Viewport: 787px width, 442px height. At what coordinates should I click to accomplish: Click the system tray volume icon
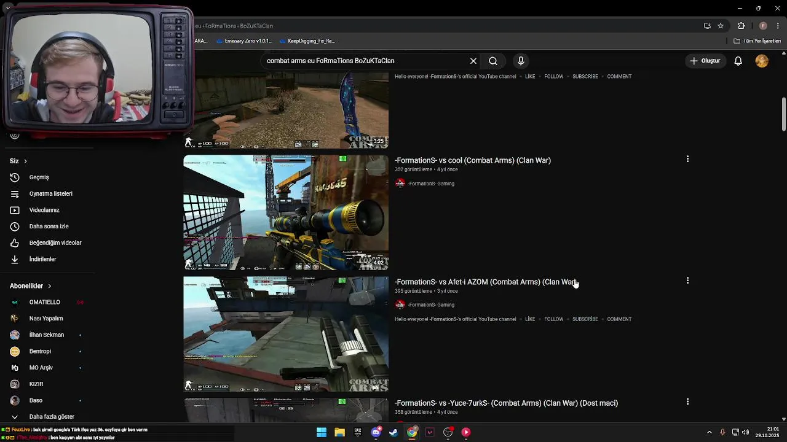pyautogui.click(x=745, y=432)
